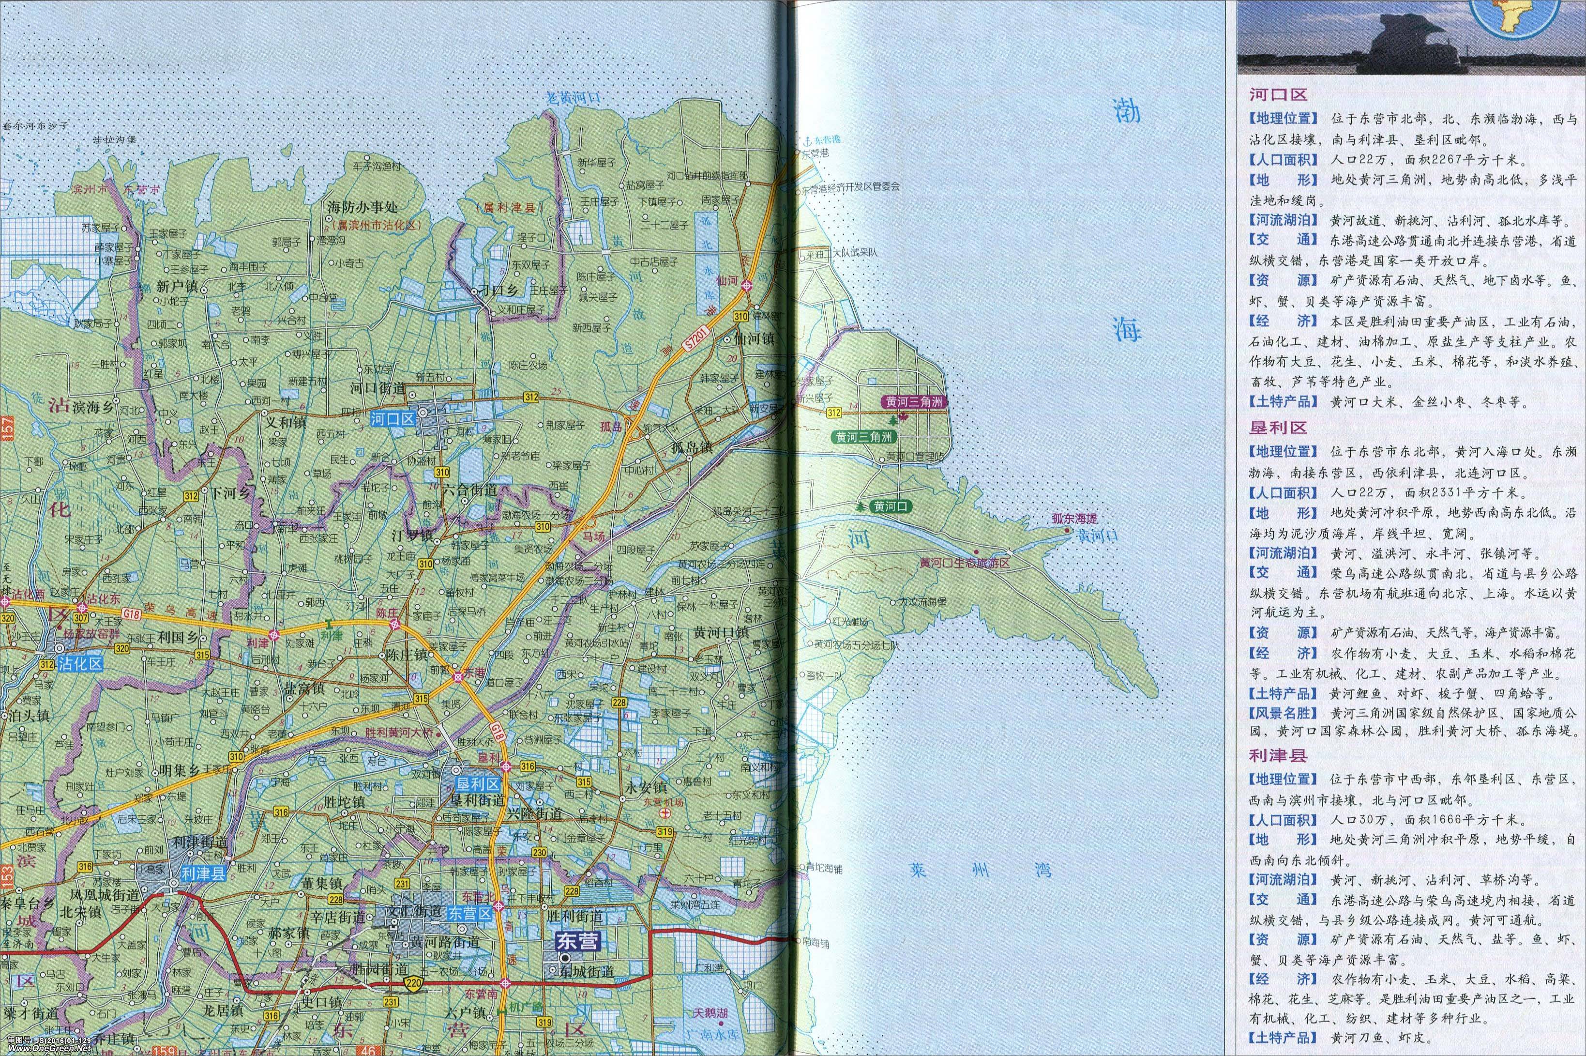Screen dimensions: 1586x1056
Task: Select the blue 河口区 district label
Action: 393,419
